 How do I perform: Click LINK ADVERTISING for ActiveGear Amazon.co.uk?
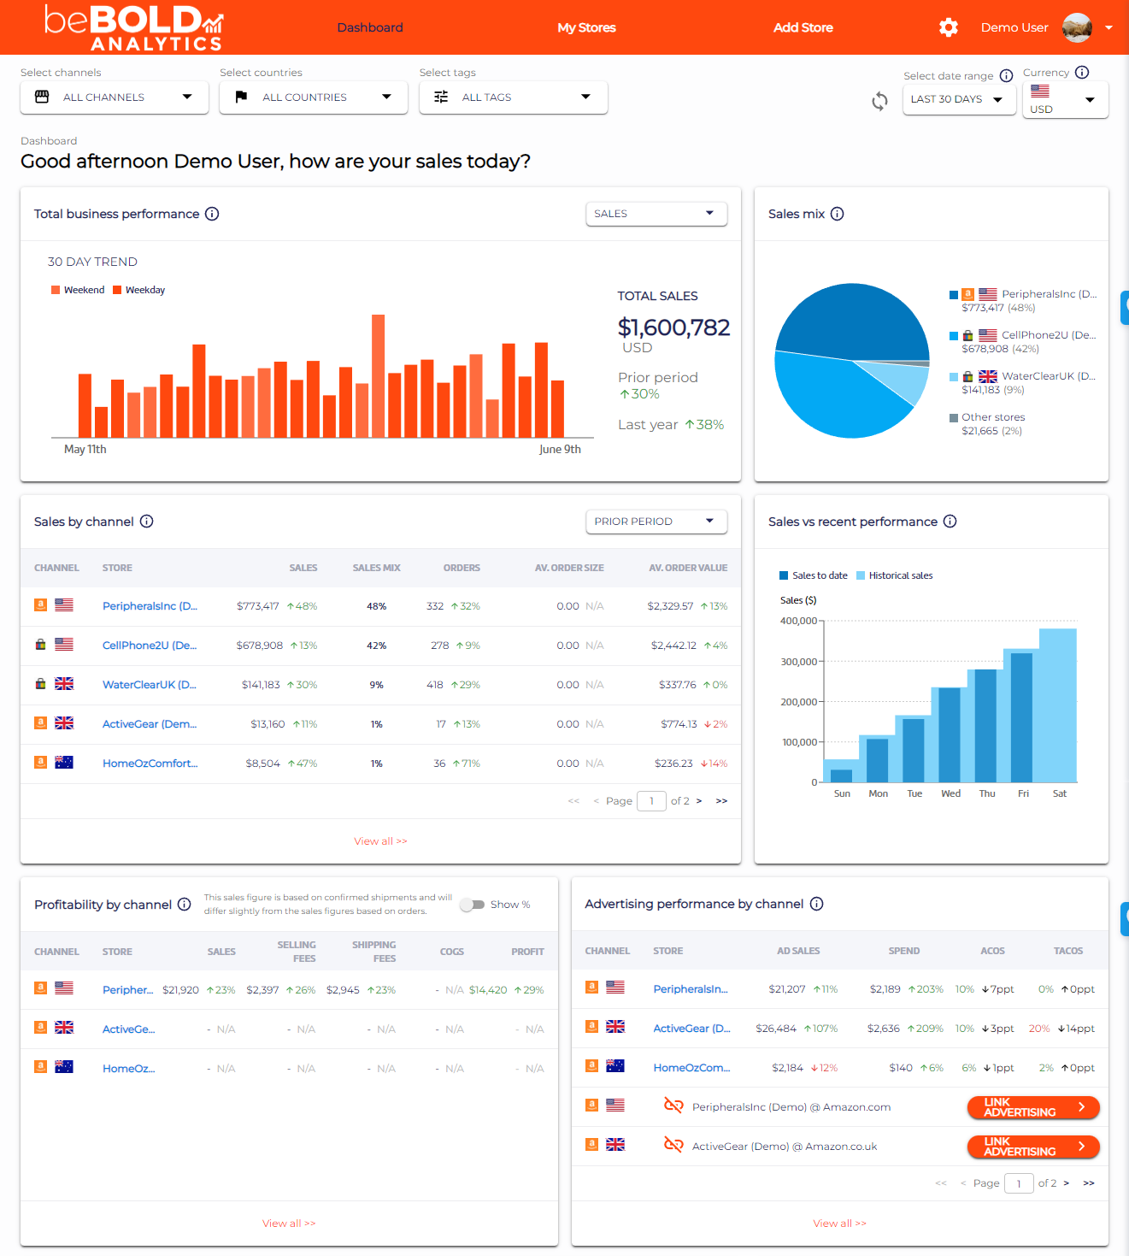tap(1033, 1147)
